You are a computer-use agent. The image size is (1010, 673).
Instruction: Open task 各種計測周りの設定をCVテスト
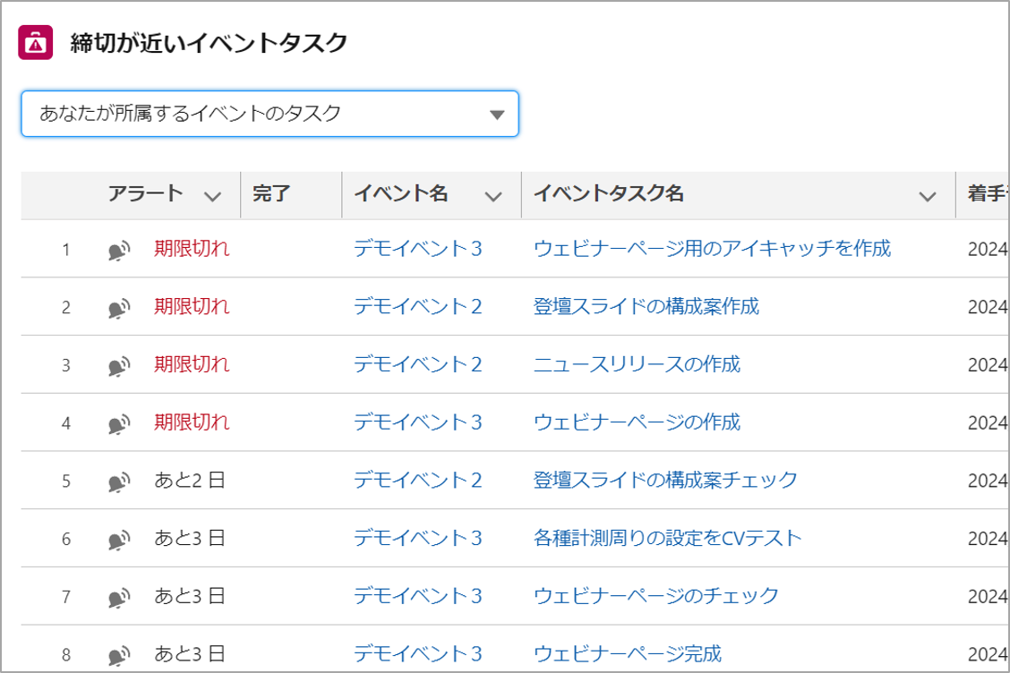click(x=667, y=538)
